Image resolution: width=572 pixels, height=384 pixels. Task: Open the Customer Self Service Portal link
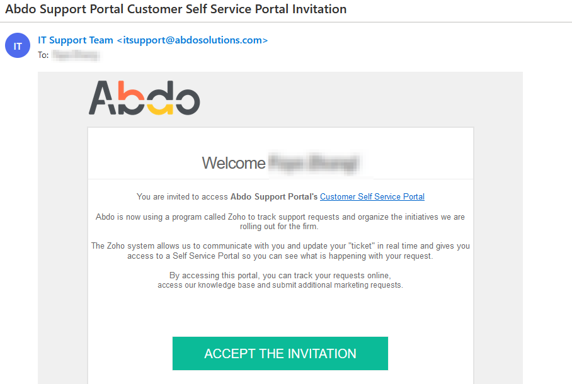pos(372,196)
